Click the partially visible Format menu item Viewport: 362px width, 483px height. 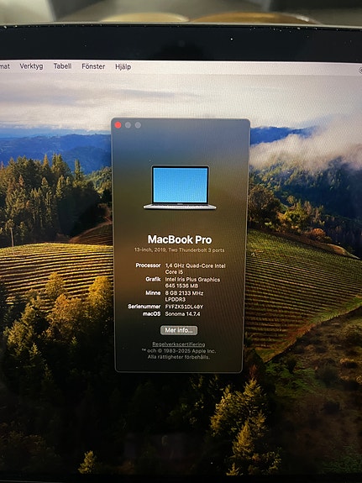pyautogui.click(x=5, y=66)
